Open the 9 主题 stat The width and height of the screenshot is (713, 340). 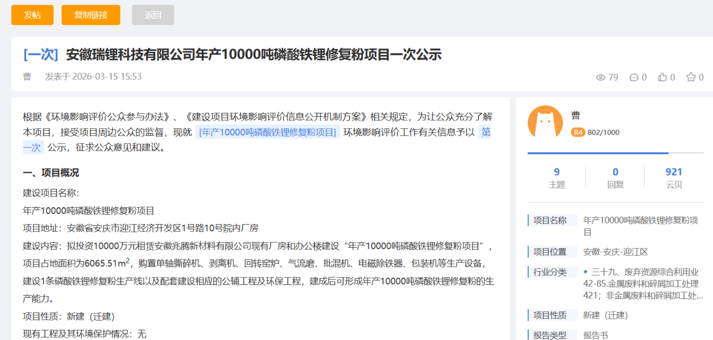557,177
